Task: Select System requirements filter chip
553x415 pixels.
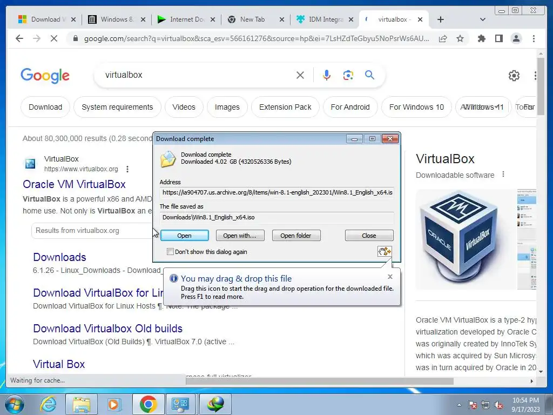Action: click(117, 107)
